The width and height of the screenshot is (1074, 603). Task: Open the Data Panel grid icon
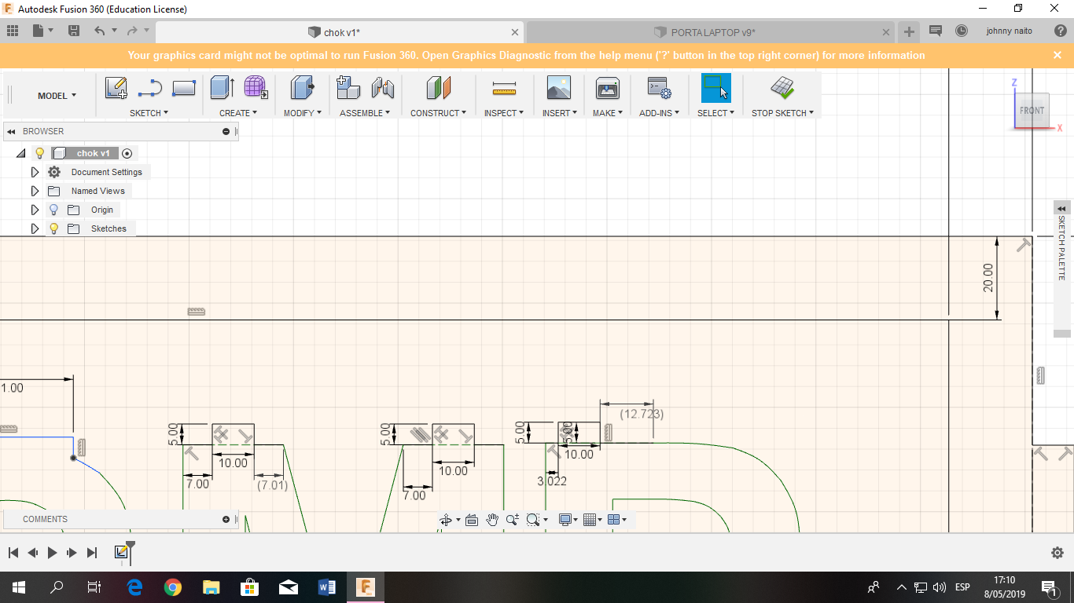click(x=13, y=31)
